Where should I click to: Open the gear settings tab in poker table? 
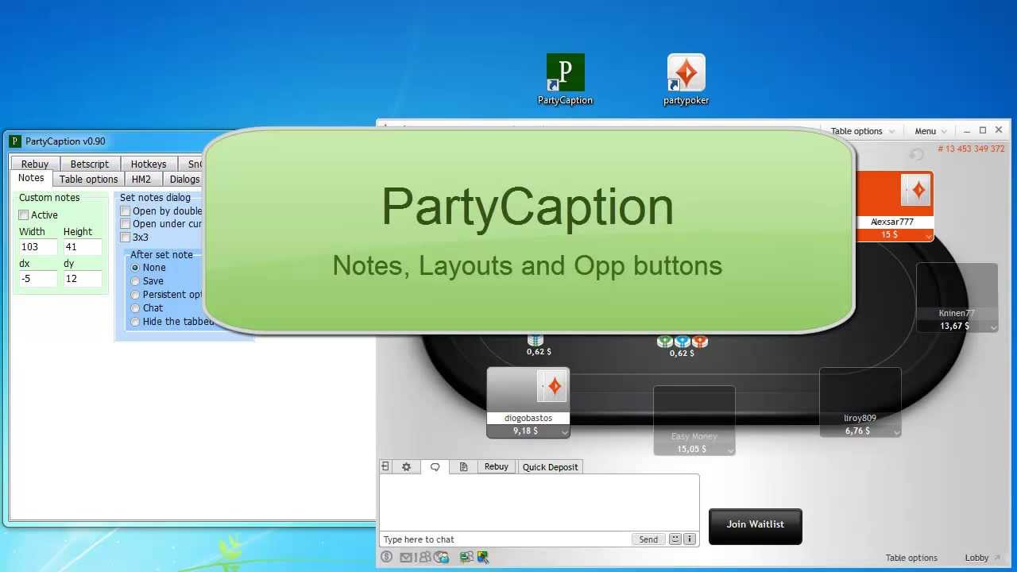click(406, 467)
